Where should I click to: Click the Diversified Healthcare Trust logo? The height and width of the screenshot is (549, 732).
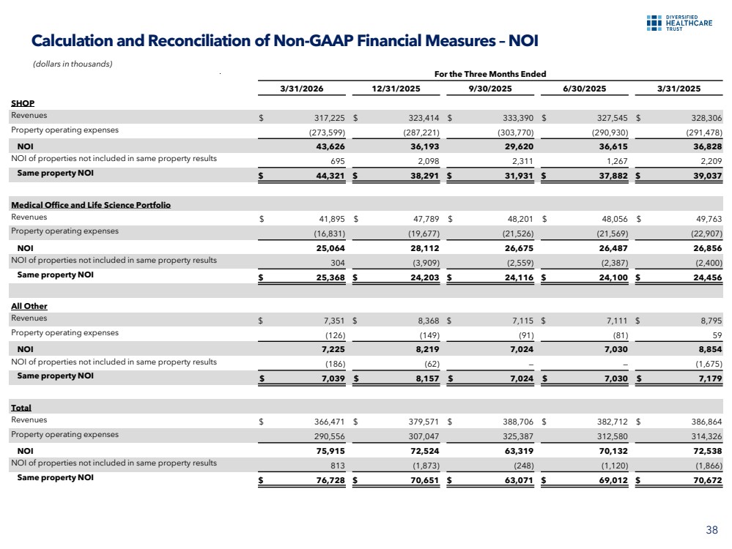click(x=679, y=23)
